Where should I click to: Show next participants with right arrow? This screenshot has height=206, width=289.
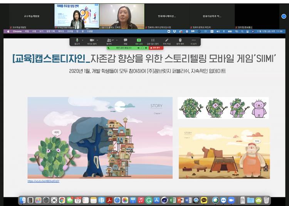(284, 16)
